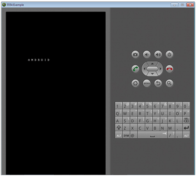
Task: Click the power button
Action: click(x=169, y=55)
